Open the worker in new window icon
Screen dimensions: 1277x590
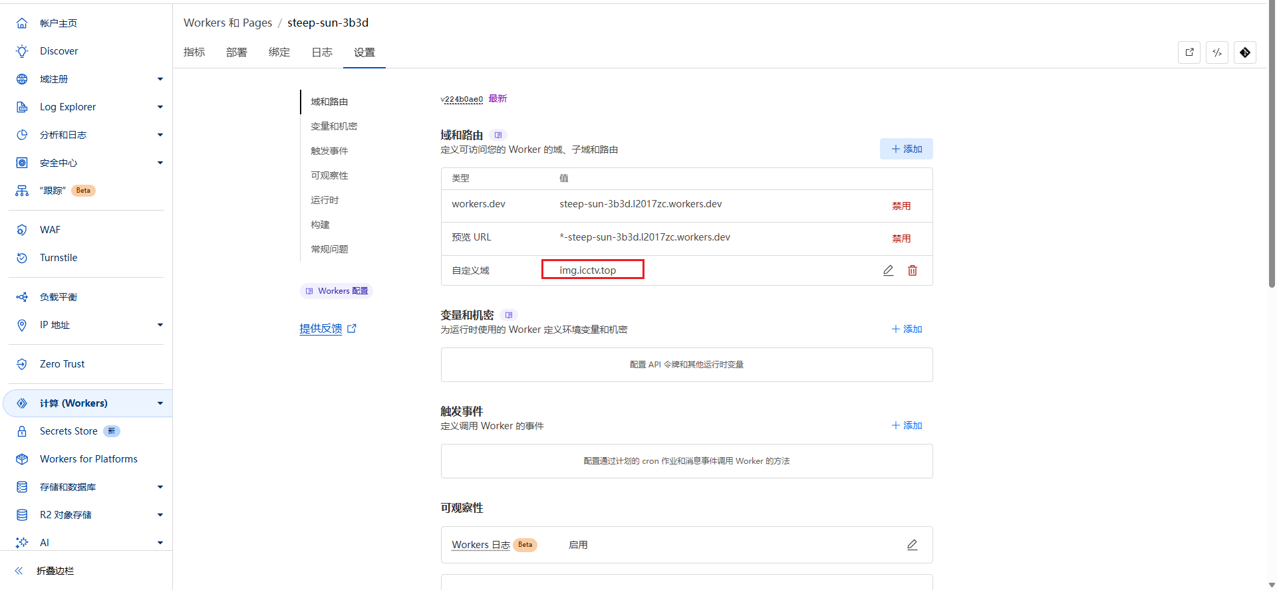(1189, 52)
